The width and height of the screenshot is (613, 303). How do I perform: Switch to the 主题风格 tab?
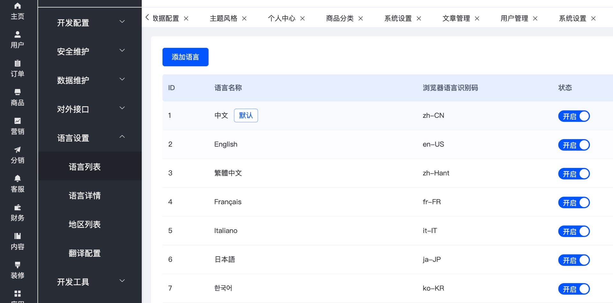tap(223, 19)
